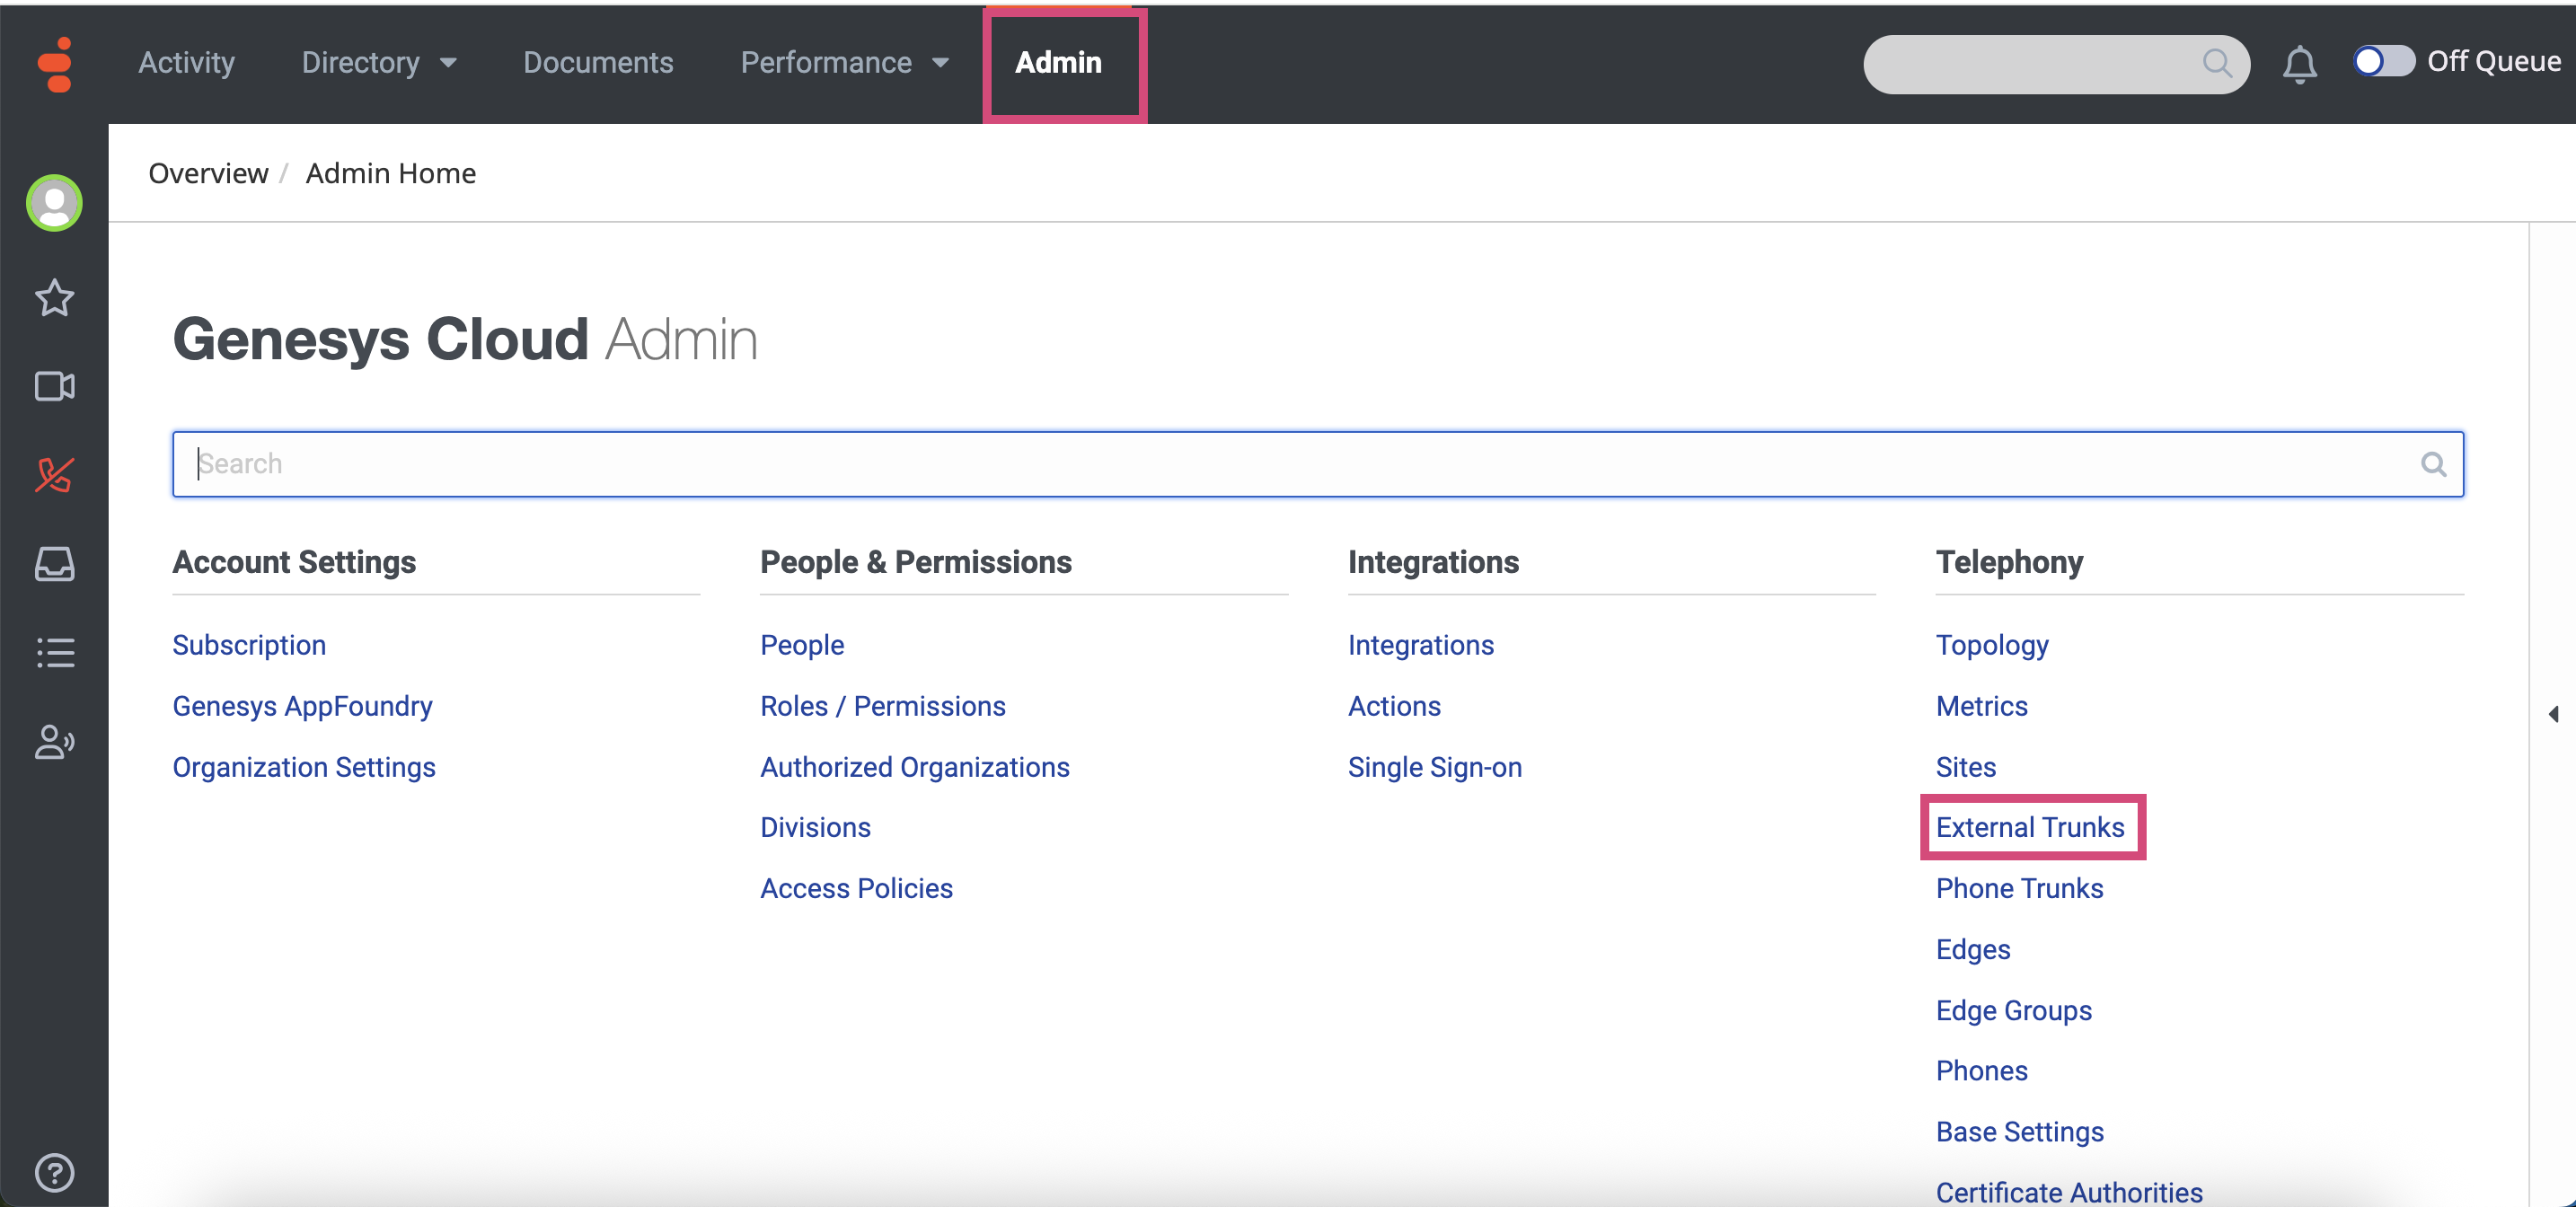Open the notifications bell
The height and width of the screenshot is (1207, 2576).
pyautogui.click(x=2299, y=65)
